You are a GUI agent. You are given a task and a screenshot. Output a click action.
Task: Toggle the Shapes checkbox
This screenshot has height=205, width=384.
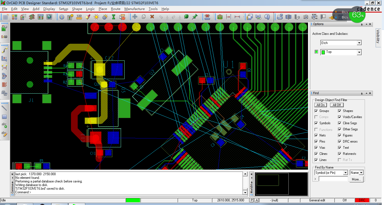340,111
